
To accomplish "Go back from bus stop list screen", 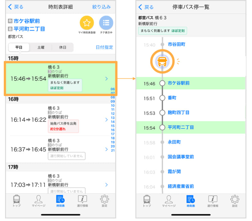I will tap(146, 7).
